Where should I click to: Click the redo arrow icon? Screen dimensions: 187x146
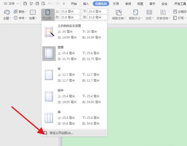click(57, 4)
